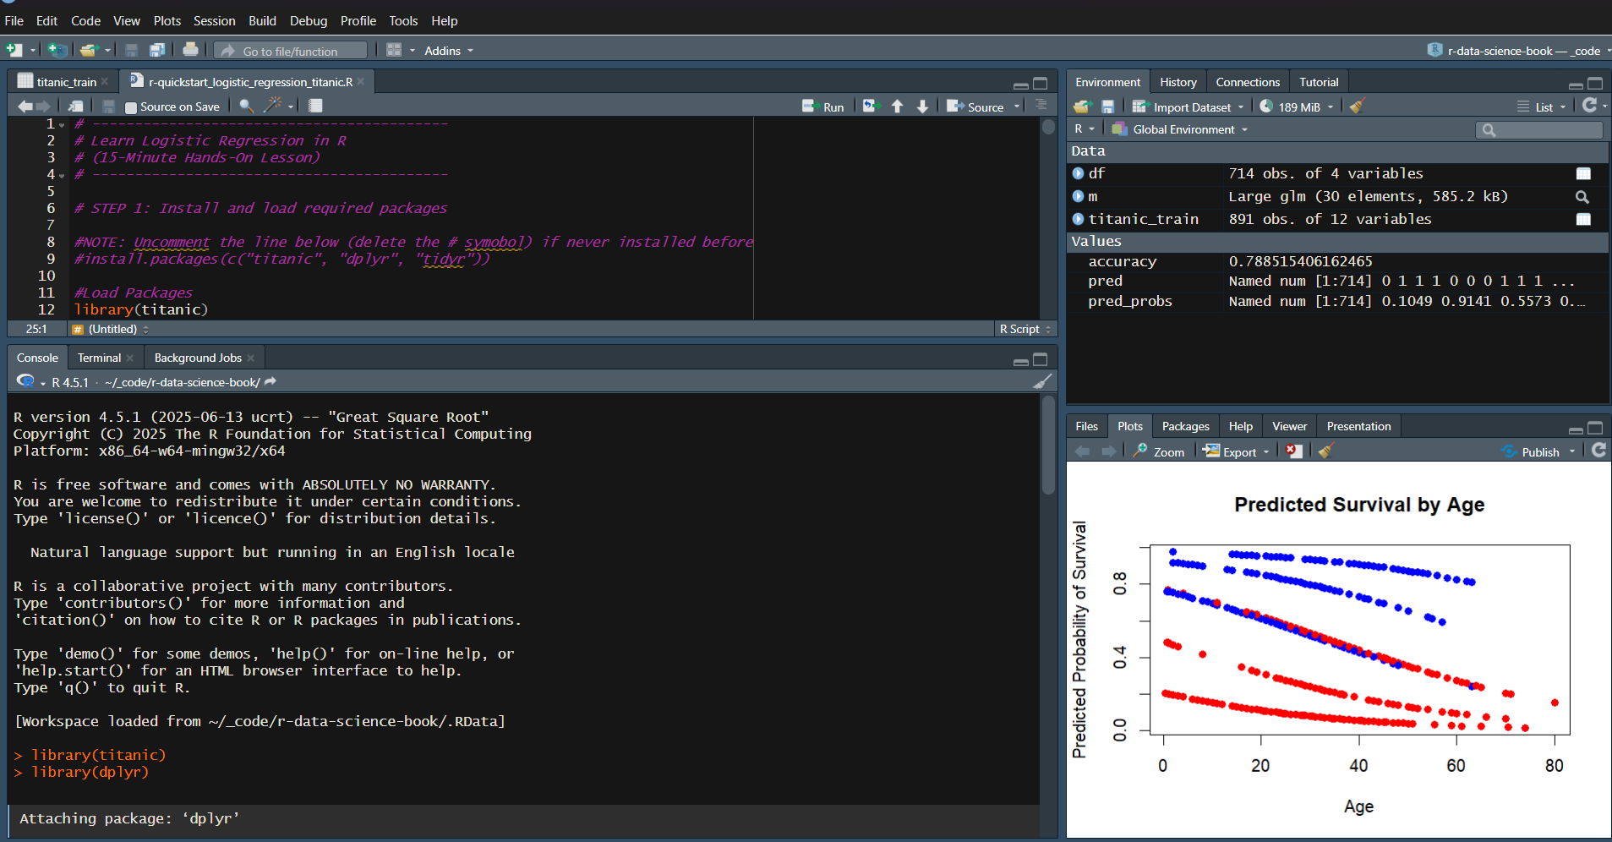Click the print document icon
Viewport: 1612px width, 842px height.
point(190,50)
